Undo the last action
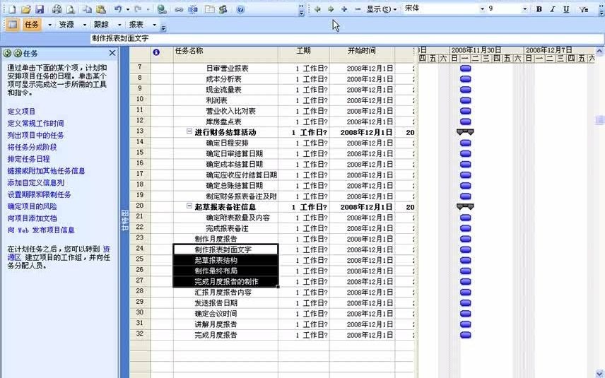This screenshot has height=378, width=605. (119, 9)
